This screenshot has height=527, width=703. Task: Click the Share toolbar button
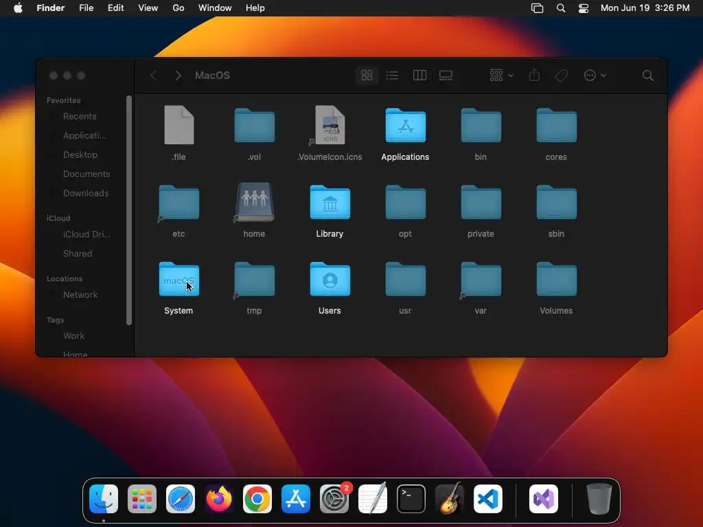click(x=534, y=75)
